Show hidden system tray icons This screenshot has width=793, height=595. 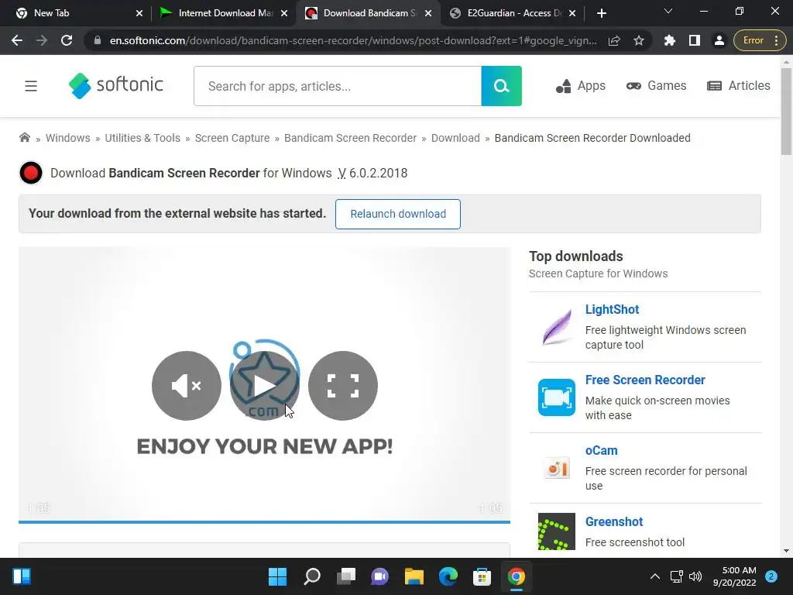654,576
